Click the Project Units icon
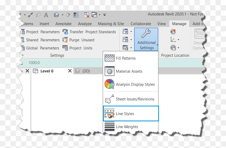 pos(65,48)
